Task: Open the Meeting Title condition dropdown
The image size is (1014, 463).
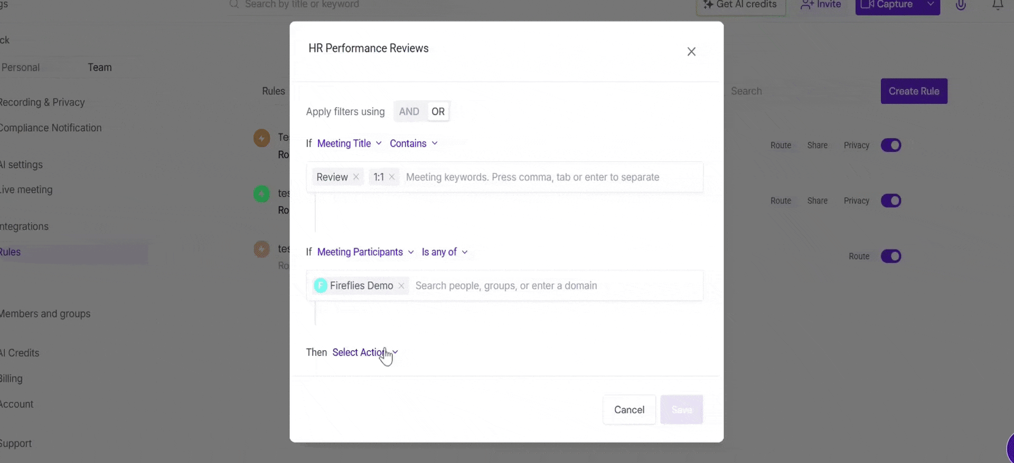Action: pyautogui.click(x=349, y=143)
